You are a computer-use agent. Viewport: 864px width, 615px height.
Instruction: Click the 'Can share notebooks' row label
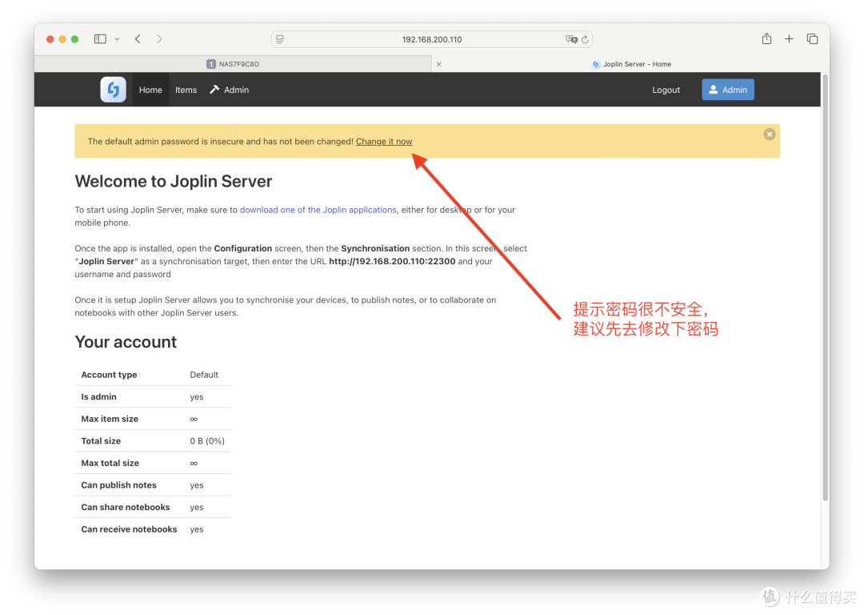(x=125, y=507)
